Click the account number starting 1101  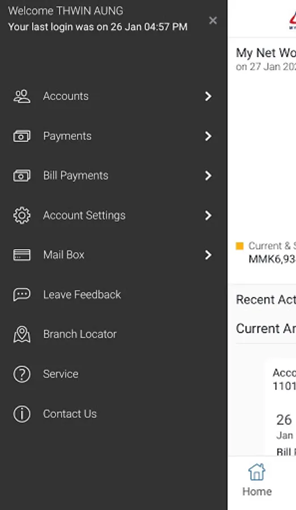284,386
